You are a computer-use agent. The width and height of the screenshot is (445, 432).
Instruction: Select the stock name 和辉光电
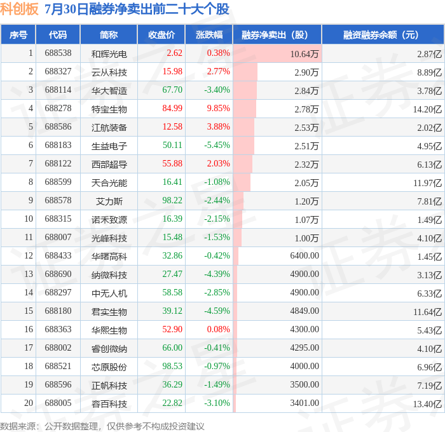109,53
